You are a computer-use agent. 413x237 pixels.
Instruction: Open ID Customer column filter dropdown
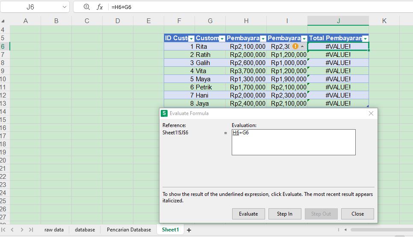(x=191, y=39)
